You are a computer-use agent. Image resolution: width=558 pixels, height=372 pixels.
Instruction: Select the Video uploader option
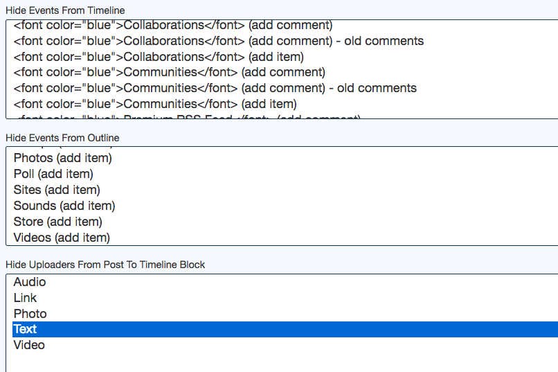[29, 345]
